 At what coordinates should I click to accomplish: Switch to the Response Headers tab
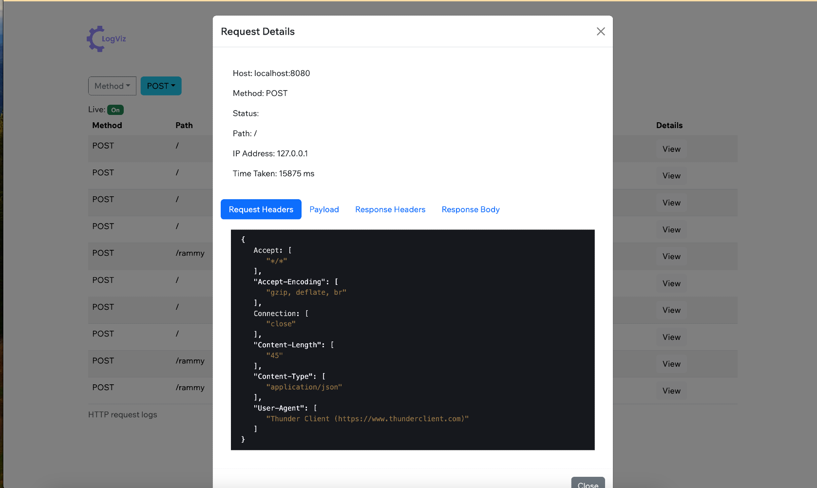[390, 209]
